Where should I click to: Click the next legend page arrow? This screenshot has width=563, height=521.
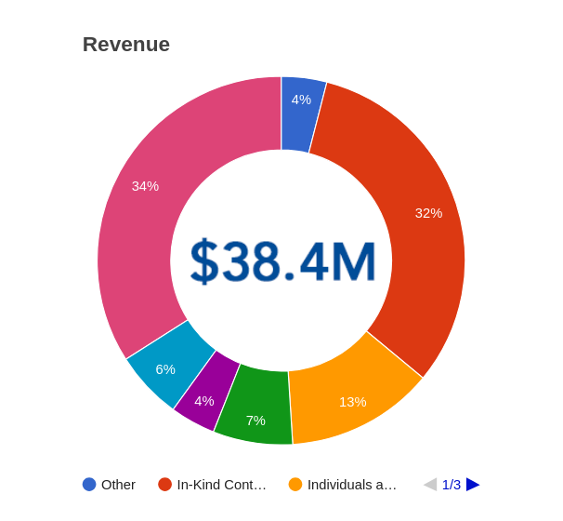(x=473, y=485)
